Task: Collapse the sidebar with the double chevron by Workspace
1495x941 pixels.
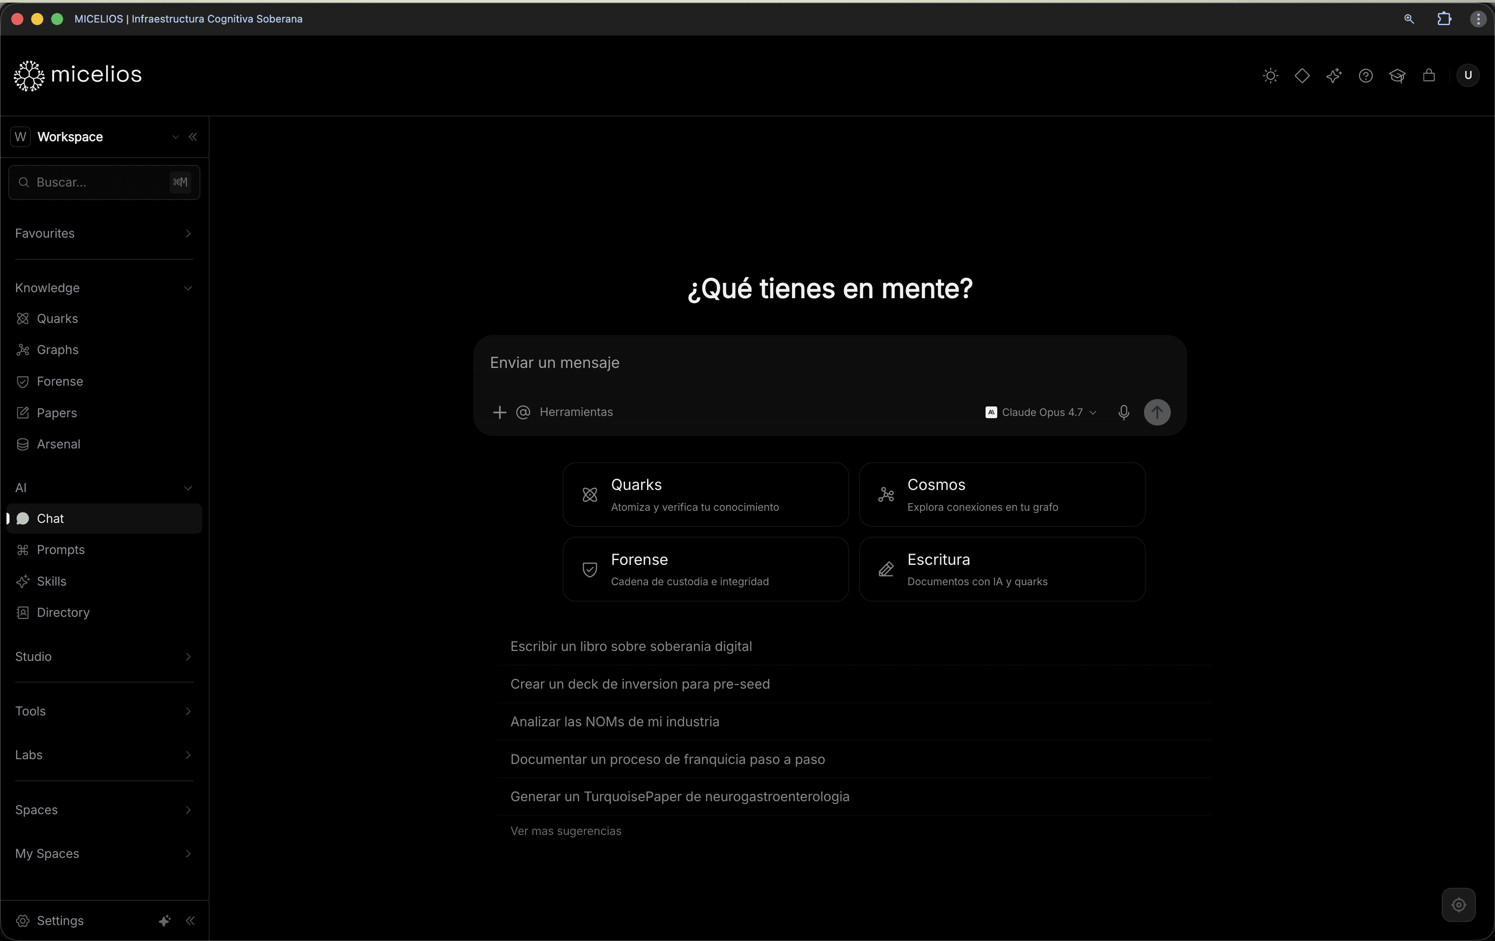Action: [193, 137]
